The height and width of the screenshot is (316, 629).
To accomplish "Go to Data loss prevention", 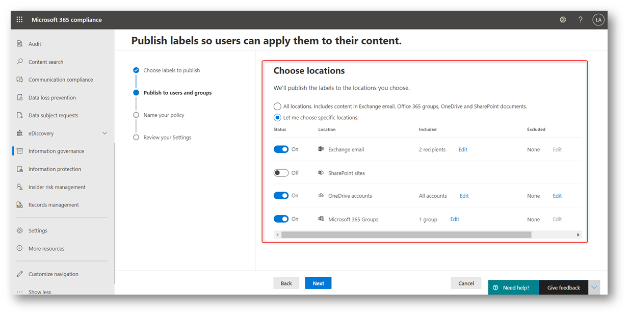I will [x=52, y=97].
